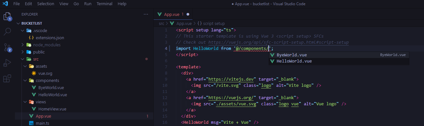The image size is (424, 126).
Task: Click the Vue icon on App.vue tab
Action: coord(159,14)
